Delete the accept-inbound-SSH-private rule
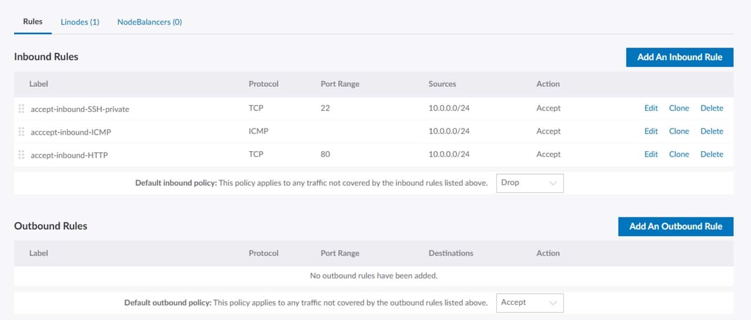Image resolution: width=751 pixels, height=320 pixels. point(712,108)
